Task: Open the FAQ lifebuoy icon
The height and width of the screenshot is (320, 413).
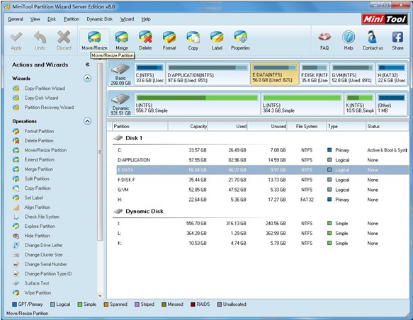Action: [x=324, y=37]
